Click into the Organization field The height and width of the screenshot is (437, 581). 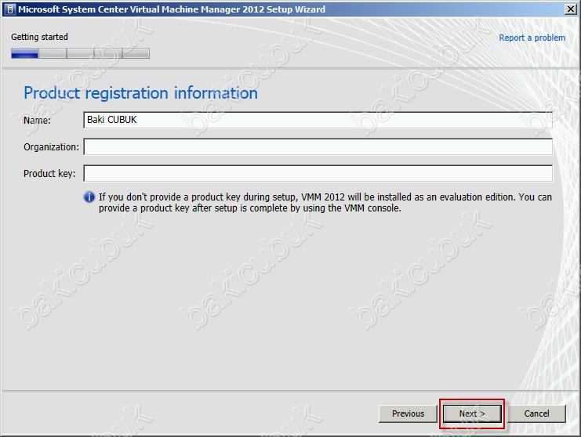318,147
